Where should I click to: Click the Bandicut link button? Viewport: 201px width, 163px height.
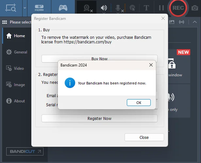tap(25, 151)
